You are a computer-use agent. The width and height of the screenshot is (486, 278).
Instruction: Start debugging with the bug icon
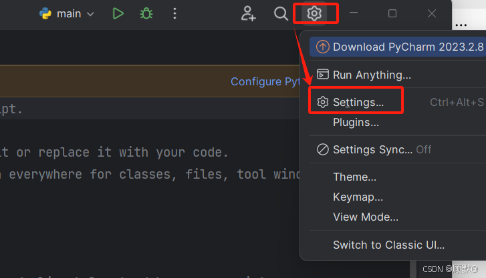pos(146,13)
